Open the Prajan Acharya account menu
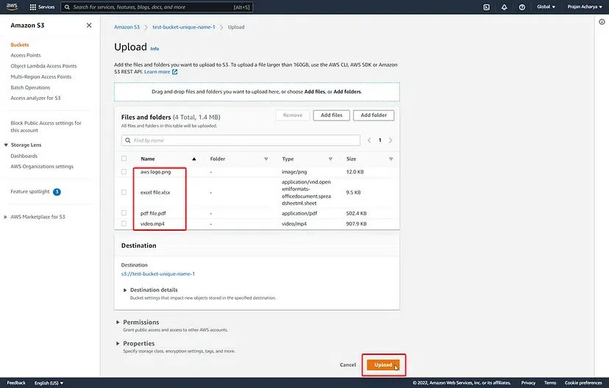The image size is (609, 388). [x=585, y=7]
